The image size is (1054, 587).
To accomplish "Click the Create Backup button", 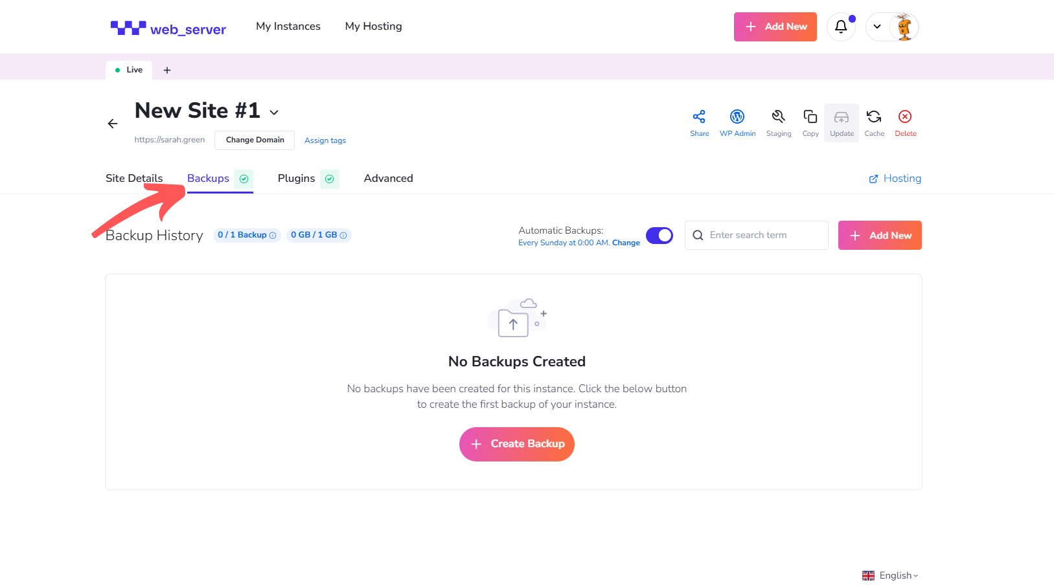I will click(x=517, y=444).
